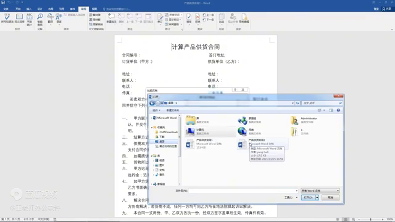Select Microsoft Word in the navigation tree
The height and width of the screenshot is (222, 395).
(x=165, y=118)
